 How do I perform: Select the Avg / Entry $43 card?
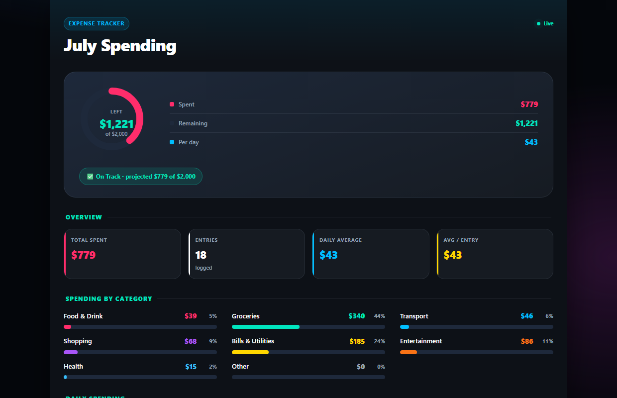(x=495, y=254)
